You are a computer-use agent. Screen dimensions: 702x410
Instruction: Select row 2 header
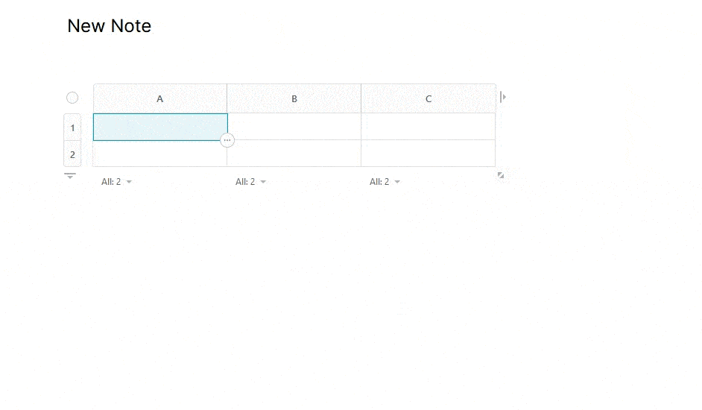point(72,154)
